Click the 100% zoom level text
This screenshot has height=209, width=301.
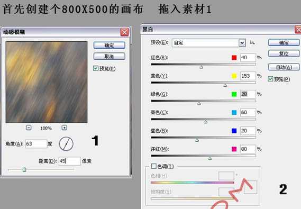click(46, 128)
